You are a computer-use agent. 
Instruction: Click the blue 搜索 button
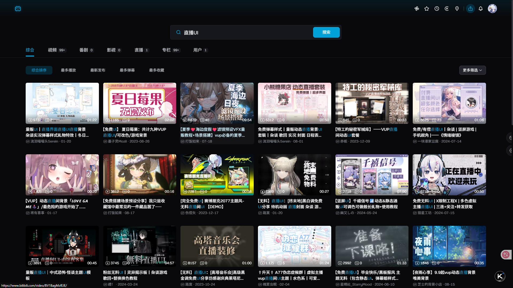(x=326, y=32)
